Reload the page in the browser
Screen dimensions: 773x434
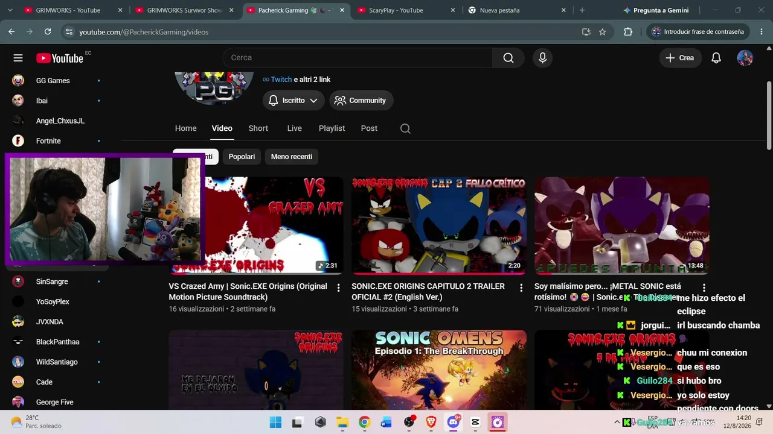(x=48, y=32)
